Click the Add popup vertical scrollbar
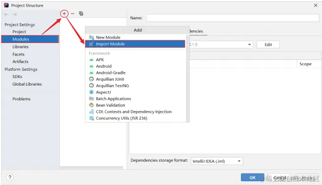 pyautogui.click(x=187, y=78)
